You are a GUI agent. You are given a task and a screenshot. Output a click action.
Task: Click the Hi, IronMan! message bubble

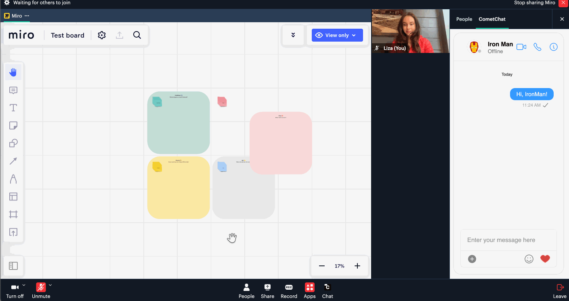531,94
